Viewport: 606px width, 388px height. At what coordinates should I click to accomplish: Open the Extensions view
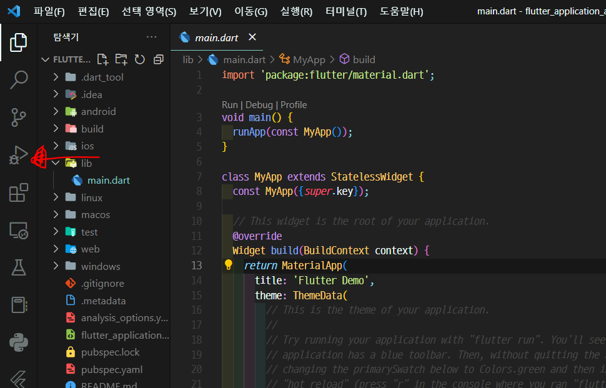[18, 192]
